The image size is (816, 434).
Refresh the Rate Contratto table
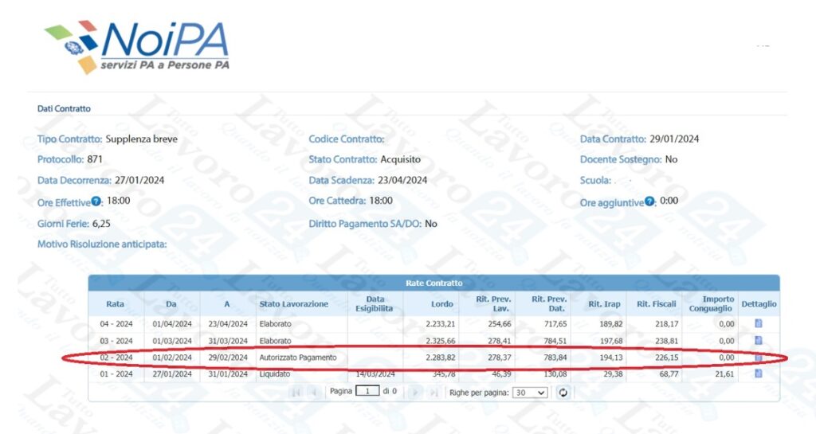pos(563,393)
